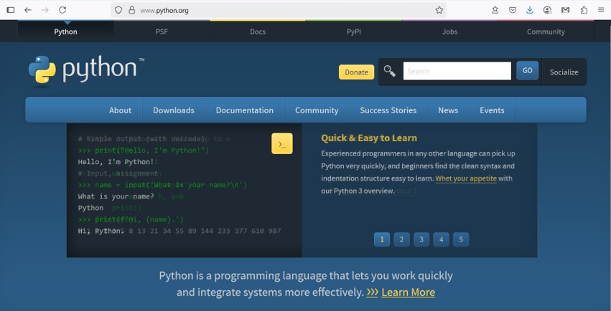Show slide 3 of the carousel
611x311 pixels.
click(421, 239)
